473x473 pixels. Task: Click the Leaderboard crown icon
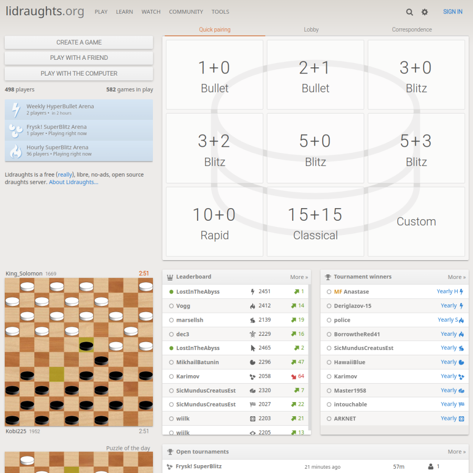coord(170,277)
